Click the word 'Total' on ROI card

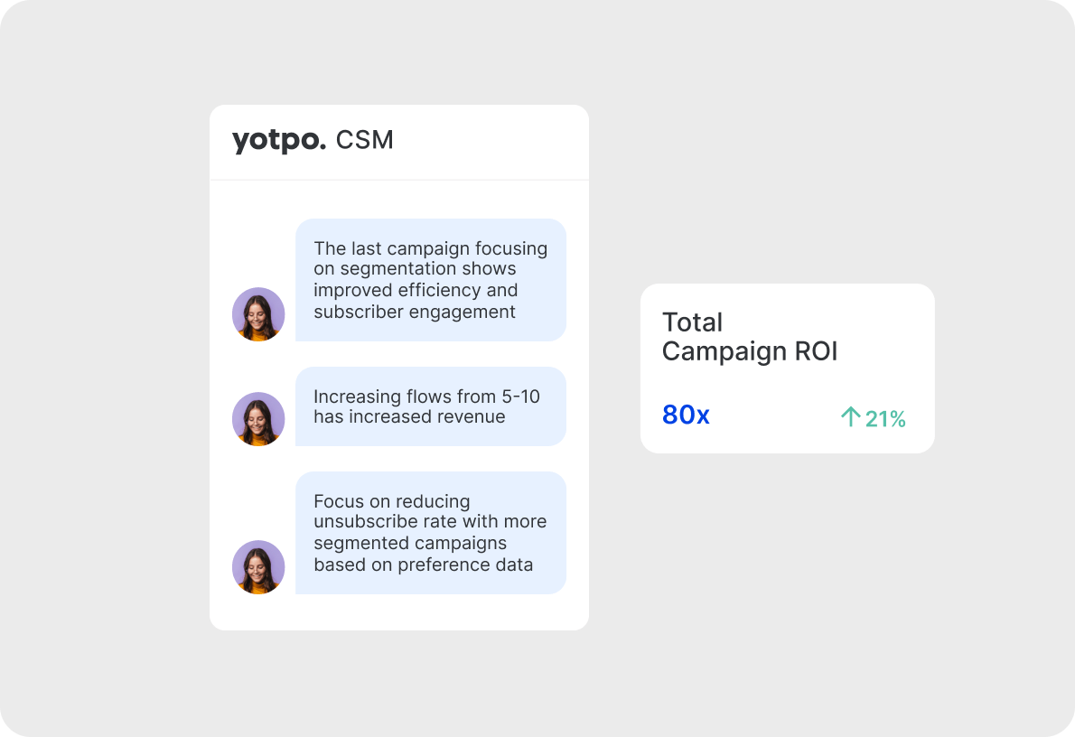(692, 322)
